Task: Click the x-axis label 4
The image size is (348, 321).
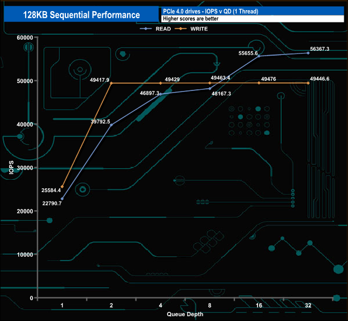Action: click(161, 305)
